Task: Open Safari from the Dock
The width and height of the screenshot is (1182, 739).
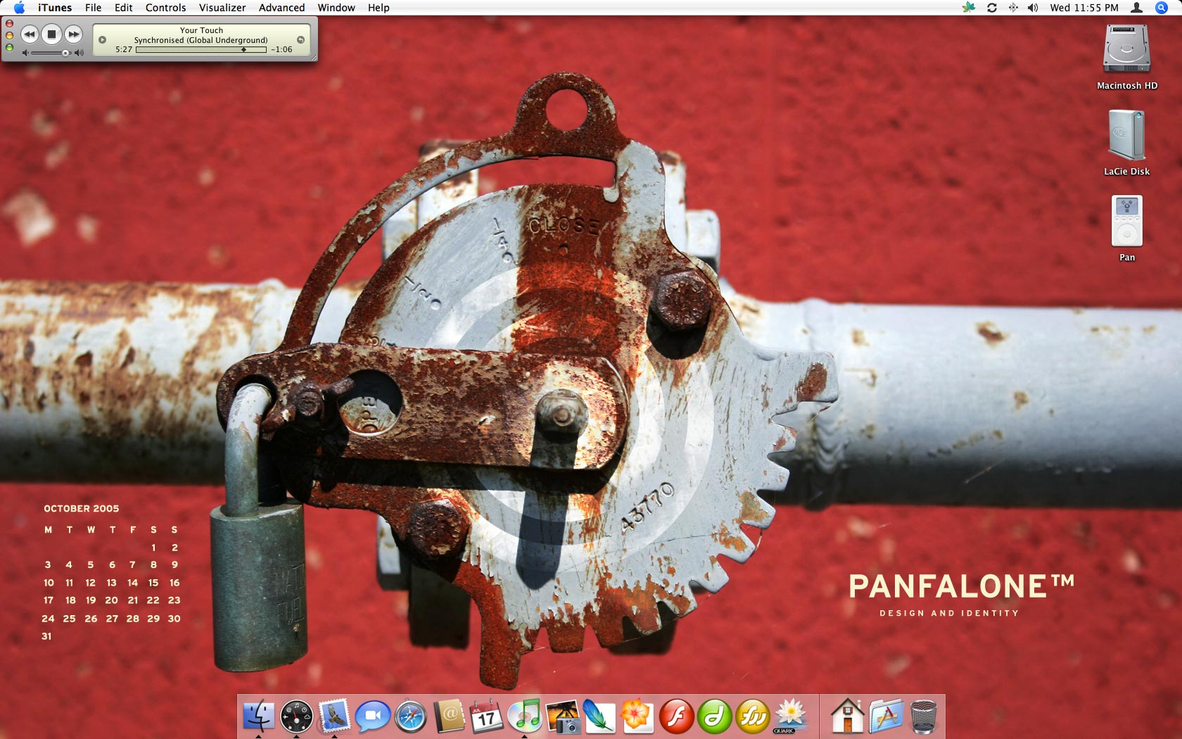Action: tap(410, 716)
